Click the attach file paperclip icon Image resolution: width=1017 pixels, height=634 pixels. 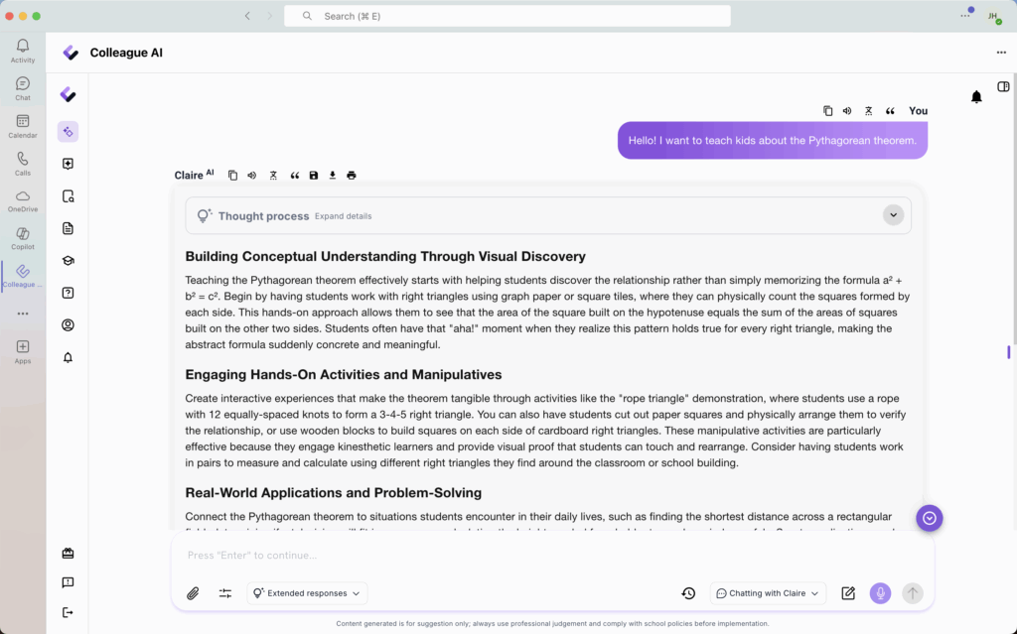(x=194, y=593)
